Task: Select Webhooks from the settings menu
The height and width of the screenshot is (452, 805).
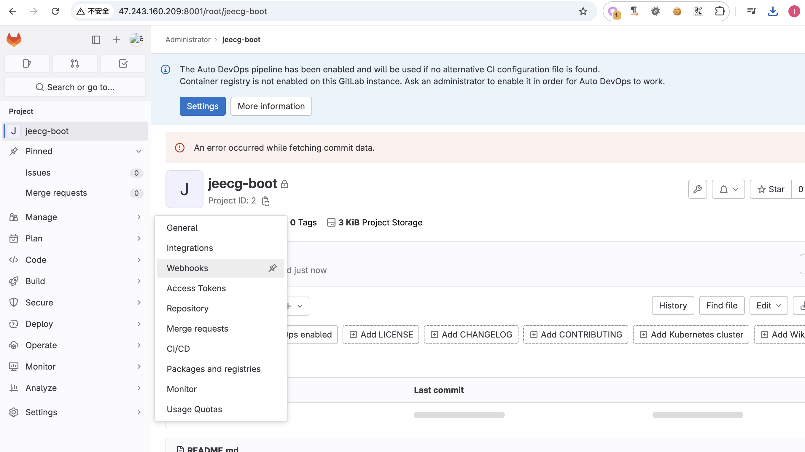Action: coord(187,268)
